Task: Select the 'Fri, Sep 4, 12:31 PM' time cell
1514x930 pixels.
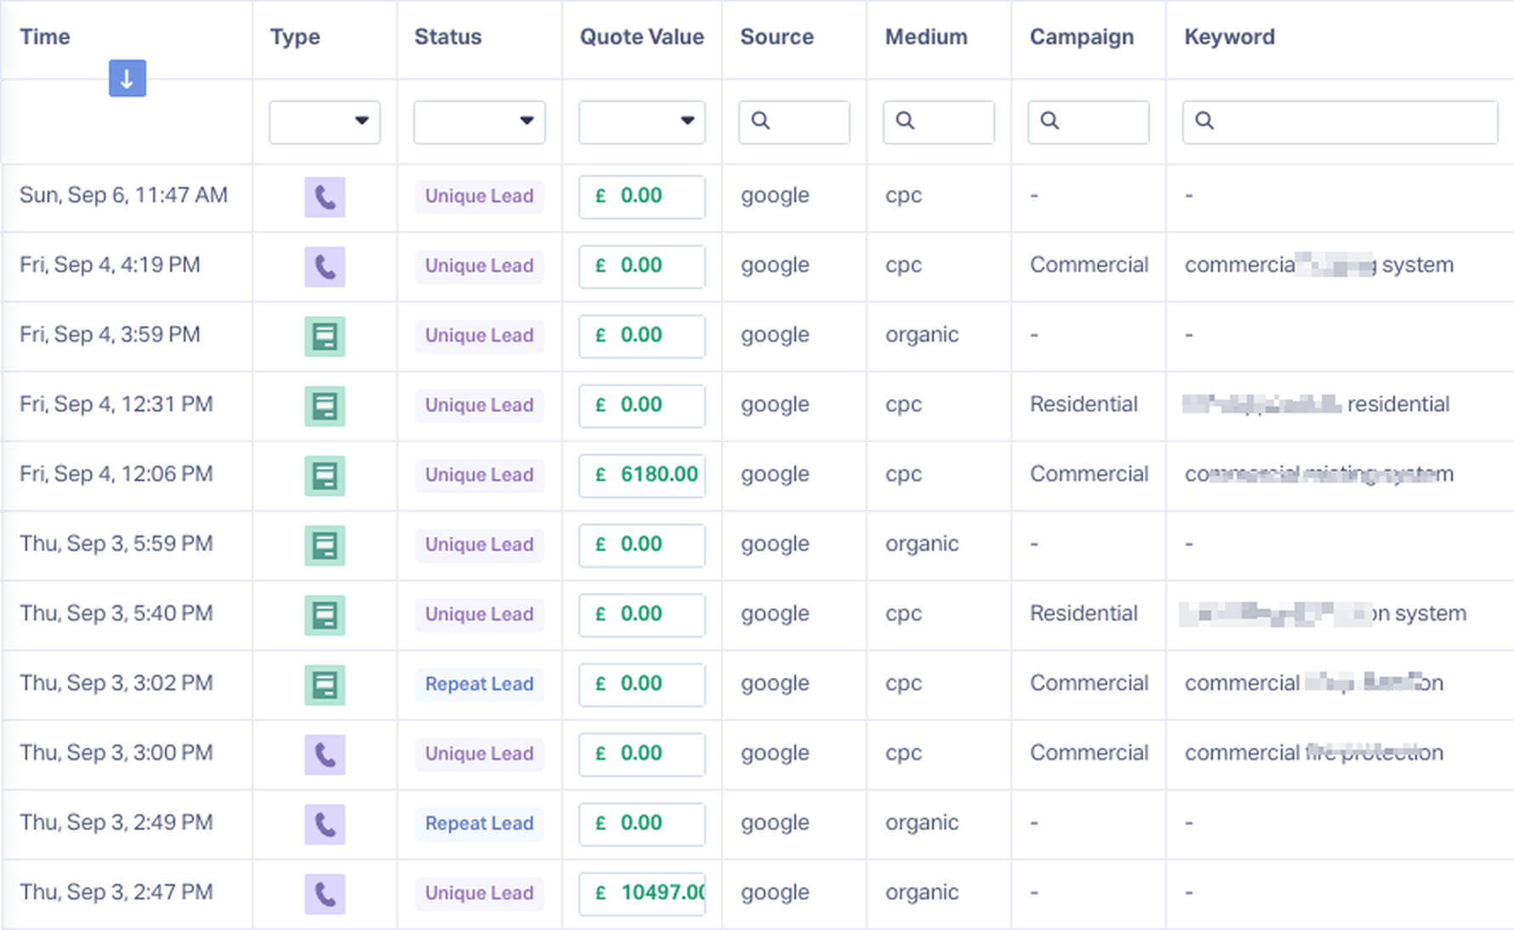Action: click(117, 405)
